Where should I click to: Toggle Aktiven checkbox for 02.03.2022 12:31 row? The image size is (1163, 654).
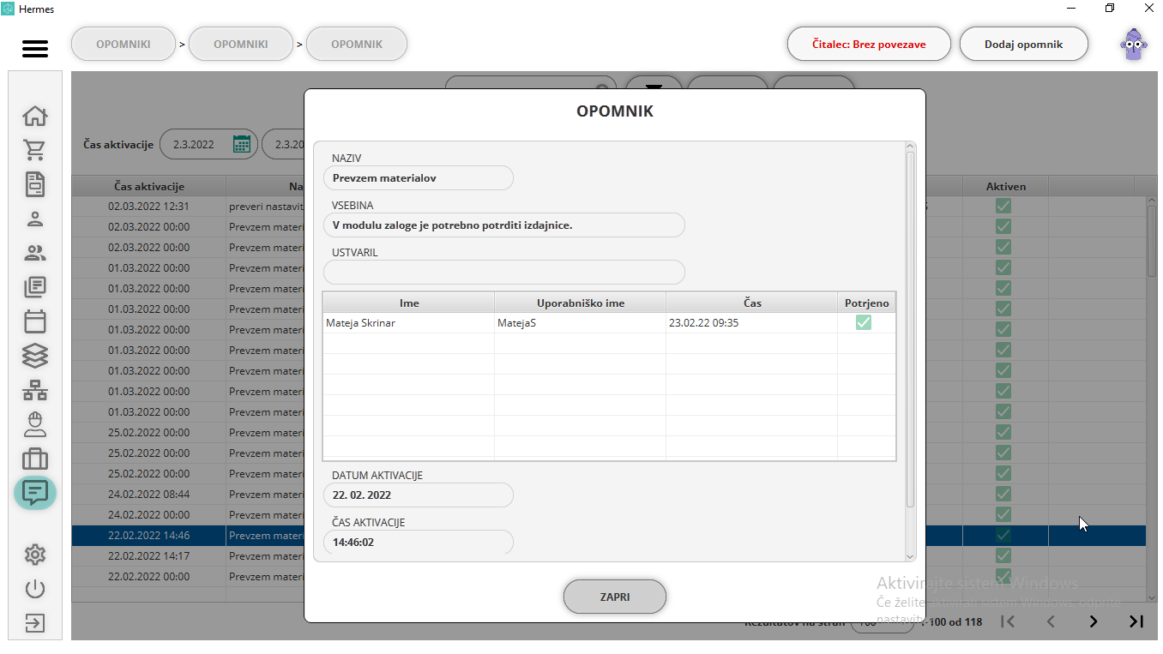1003,206
